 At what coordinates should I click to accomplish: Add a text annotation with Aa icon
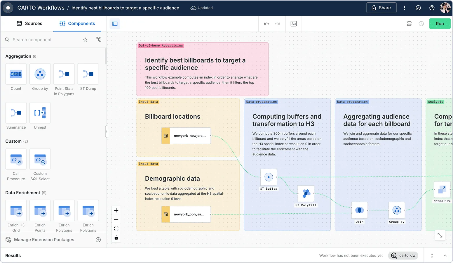click(x=294, y=24)
